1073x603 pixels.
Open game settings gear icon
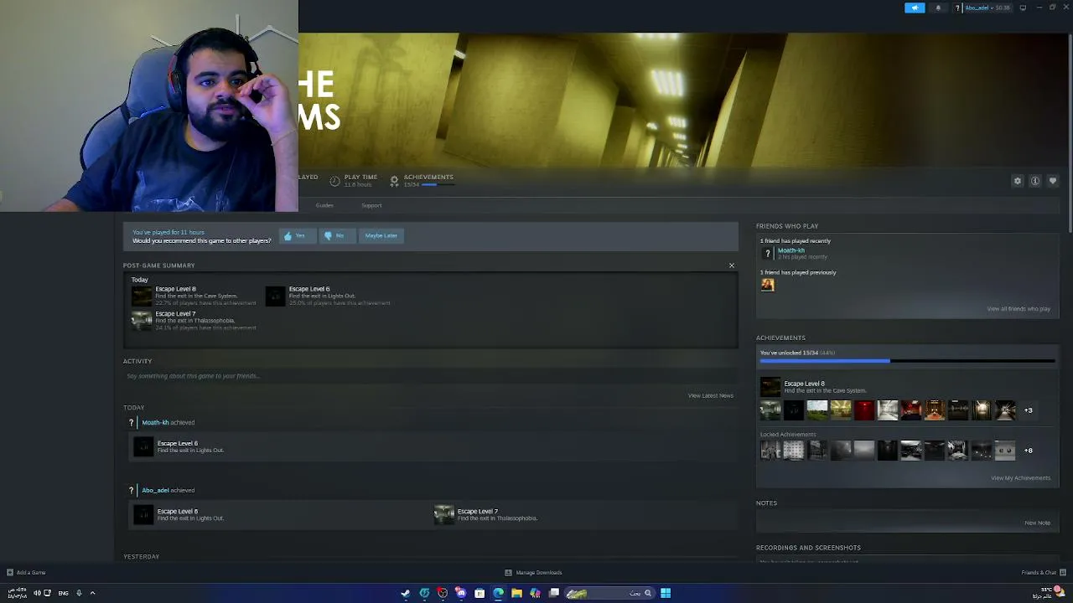[1018, 181]
